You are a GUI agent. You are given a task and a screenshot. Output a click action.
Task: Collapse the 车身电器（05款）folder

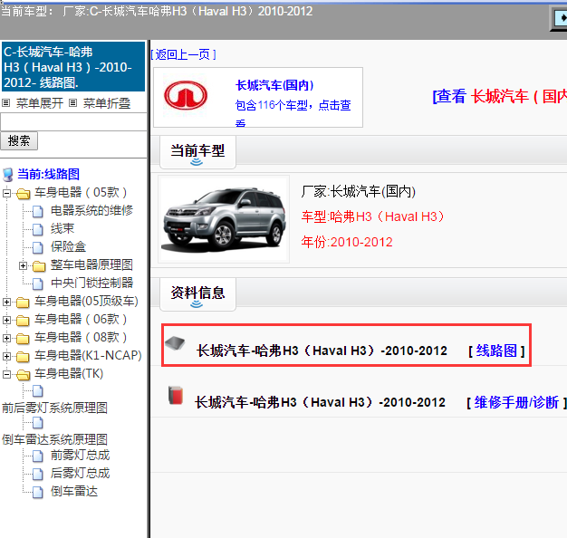point(6,194)
